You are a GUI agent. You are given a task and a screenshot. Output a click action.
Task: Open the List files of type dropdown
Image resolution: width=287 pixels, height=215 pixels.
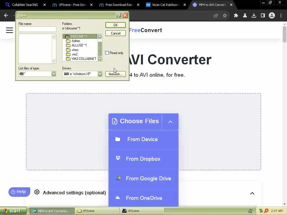pos(54,74)
